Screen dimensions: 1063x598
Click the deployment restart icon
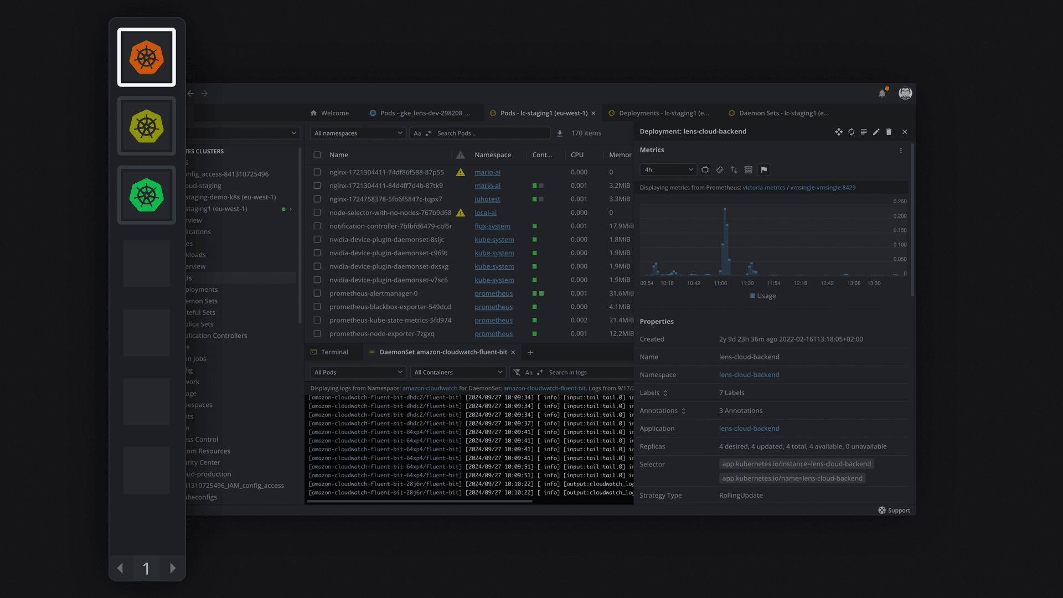pyautogui.click(x=851, y=132)
